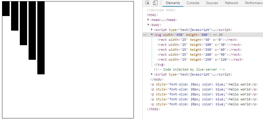
Task: Click the x="30" attribute value
Action: tap(223, 45)
